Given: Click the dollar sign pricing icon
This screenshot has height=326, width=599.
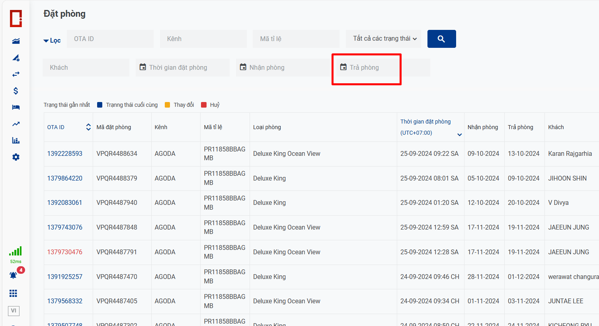Looking at the screenshot, I should point(16,91).
